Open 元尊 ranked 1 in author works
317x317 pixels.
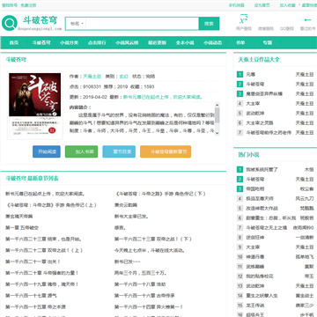[x=251, y=75]
